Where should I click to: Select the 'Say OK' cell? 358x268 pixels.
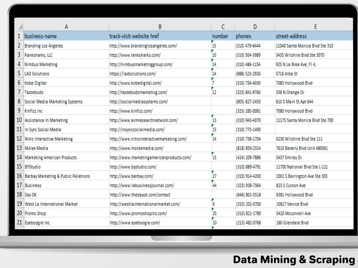tap(66, 195)
